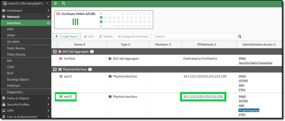Expand Security Profiles menu
Viewport: 285px width, 121px height.
tap(25, 104)
